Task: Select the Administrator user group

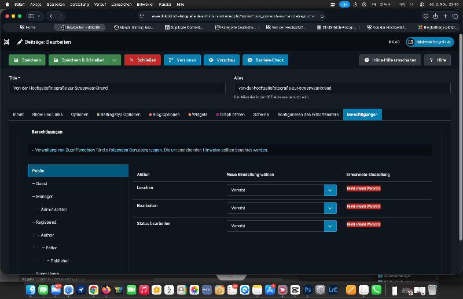Action: pyautogui.click(x=54, y=209)
